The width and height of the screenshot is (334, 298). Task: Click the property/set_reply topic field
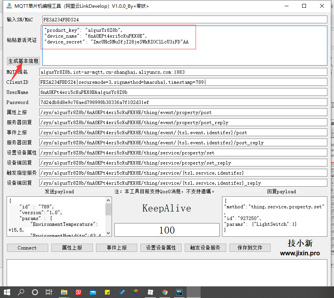(183, 163)
